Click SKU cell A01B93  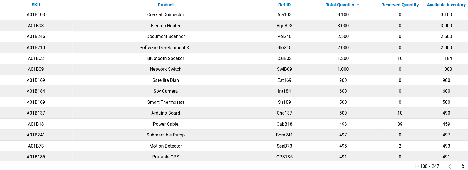pyautogui.click(x=36, y=26)
